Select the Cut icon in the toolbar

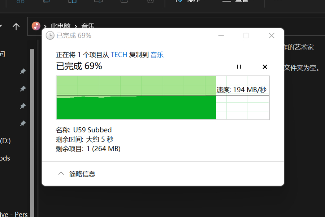20,2
